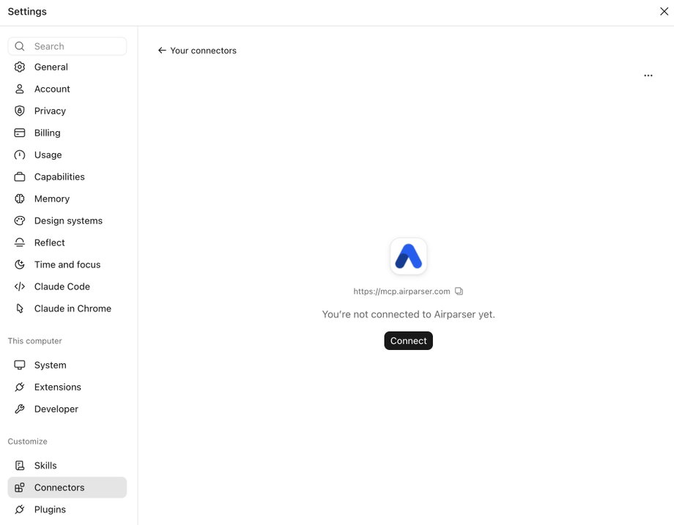Viewport: 674px width, 525px height.
Task: Focus the settings Search field
Action: point(67,46)
